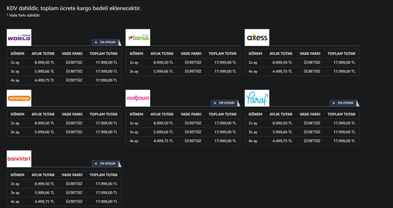The image size is (393, 208).
Task: Click the YapıKredi World card logo
Action: pos(19,37)
